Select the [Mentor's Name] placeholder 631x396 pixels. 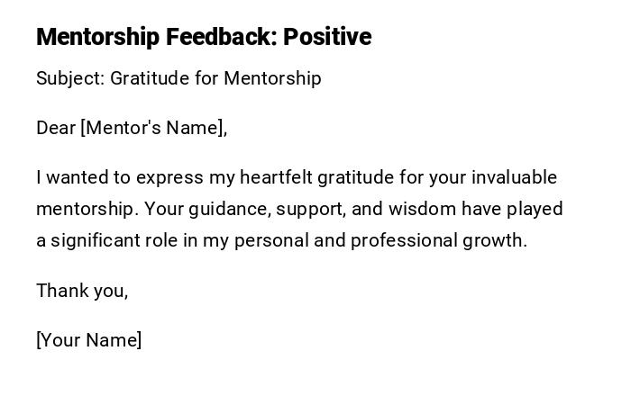pyautogui.click(x=153, y=128)
